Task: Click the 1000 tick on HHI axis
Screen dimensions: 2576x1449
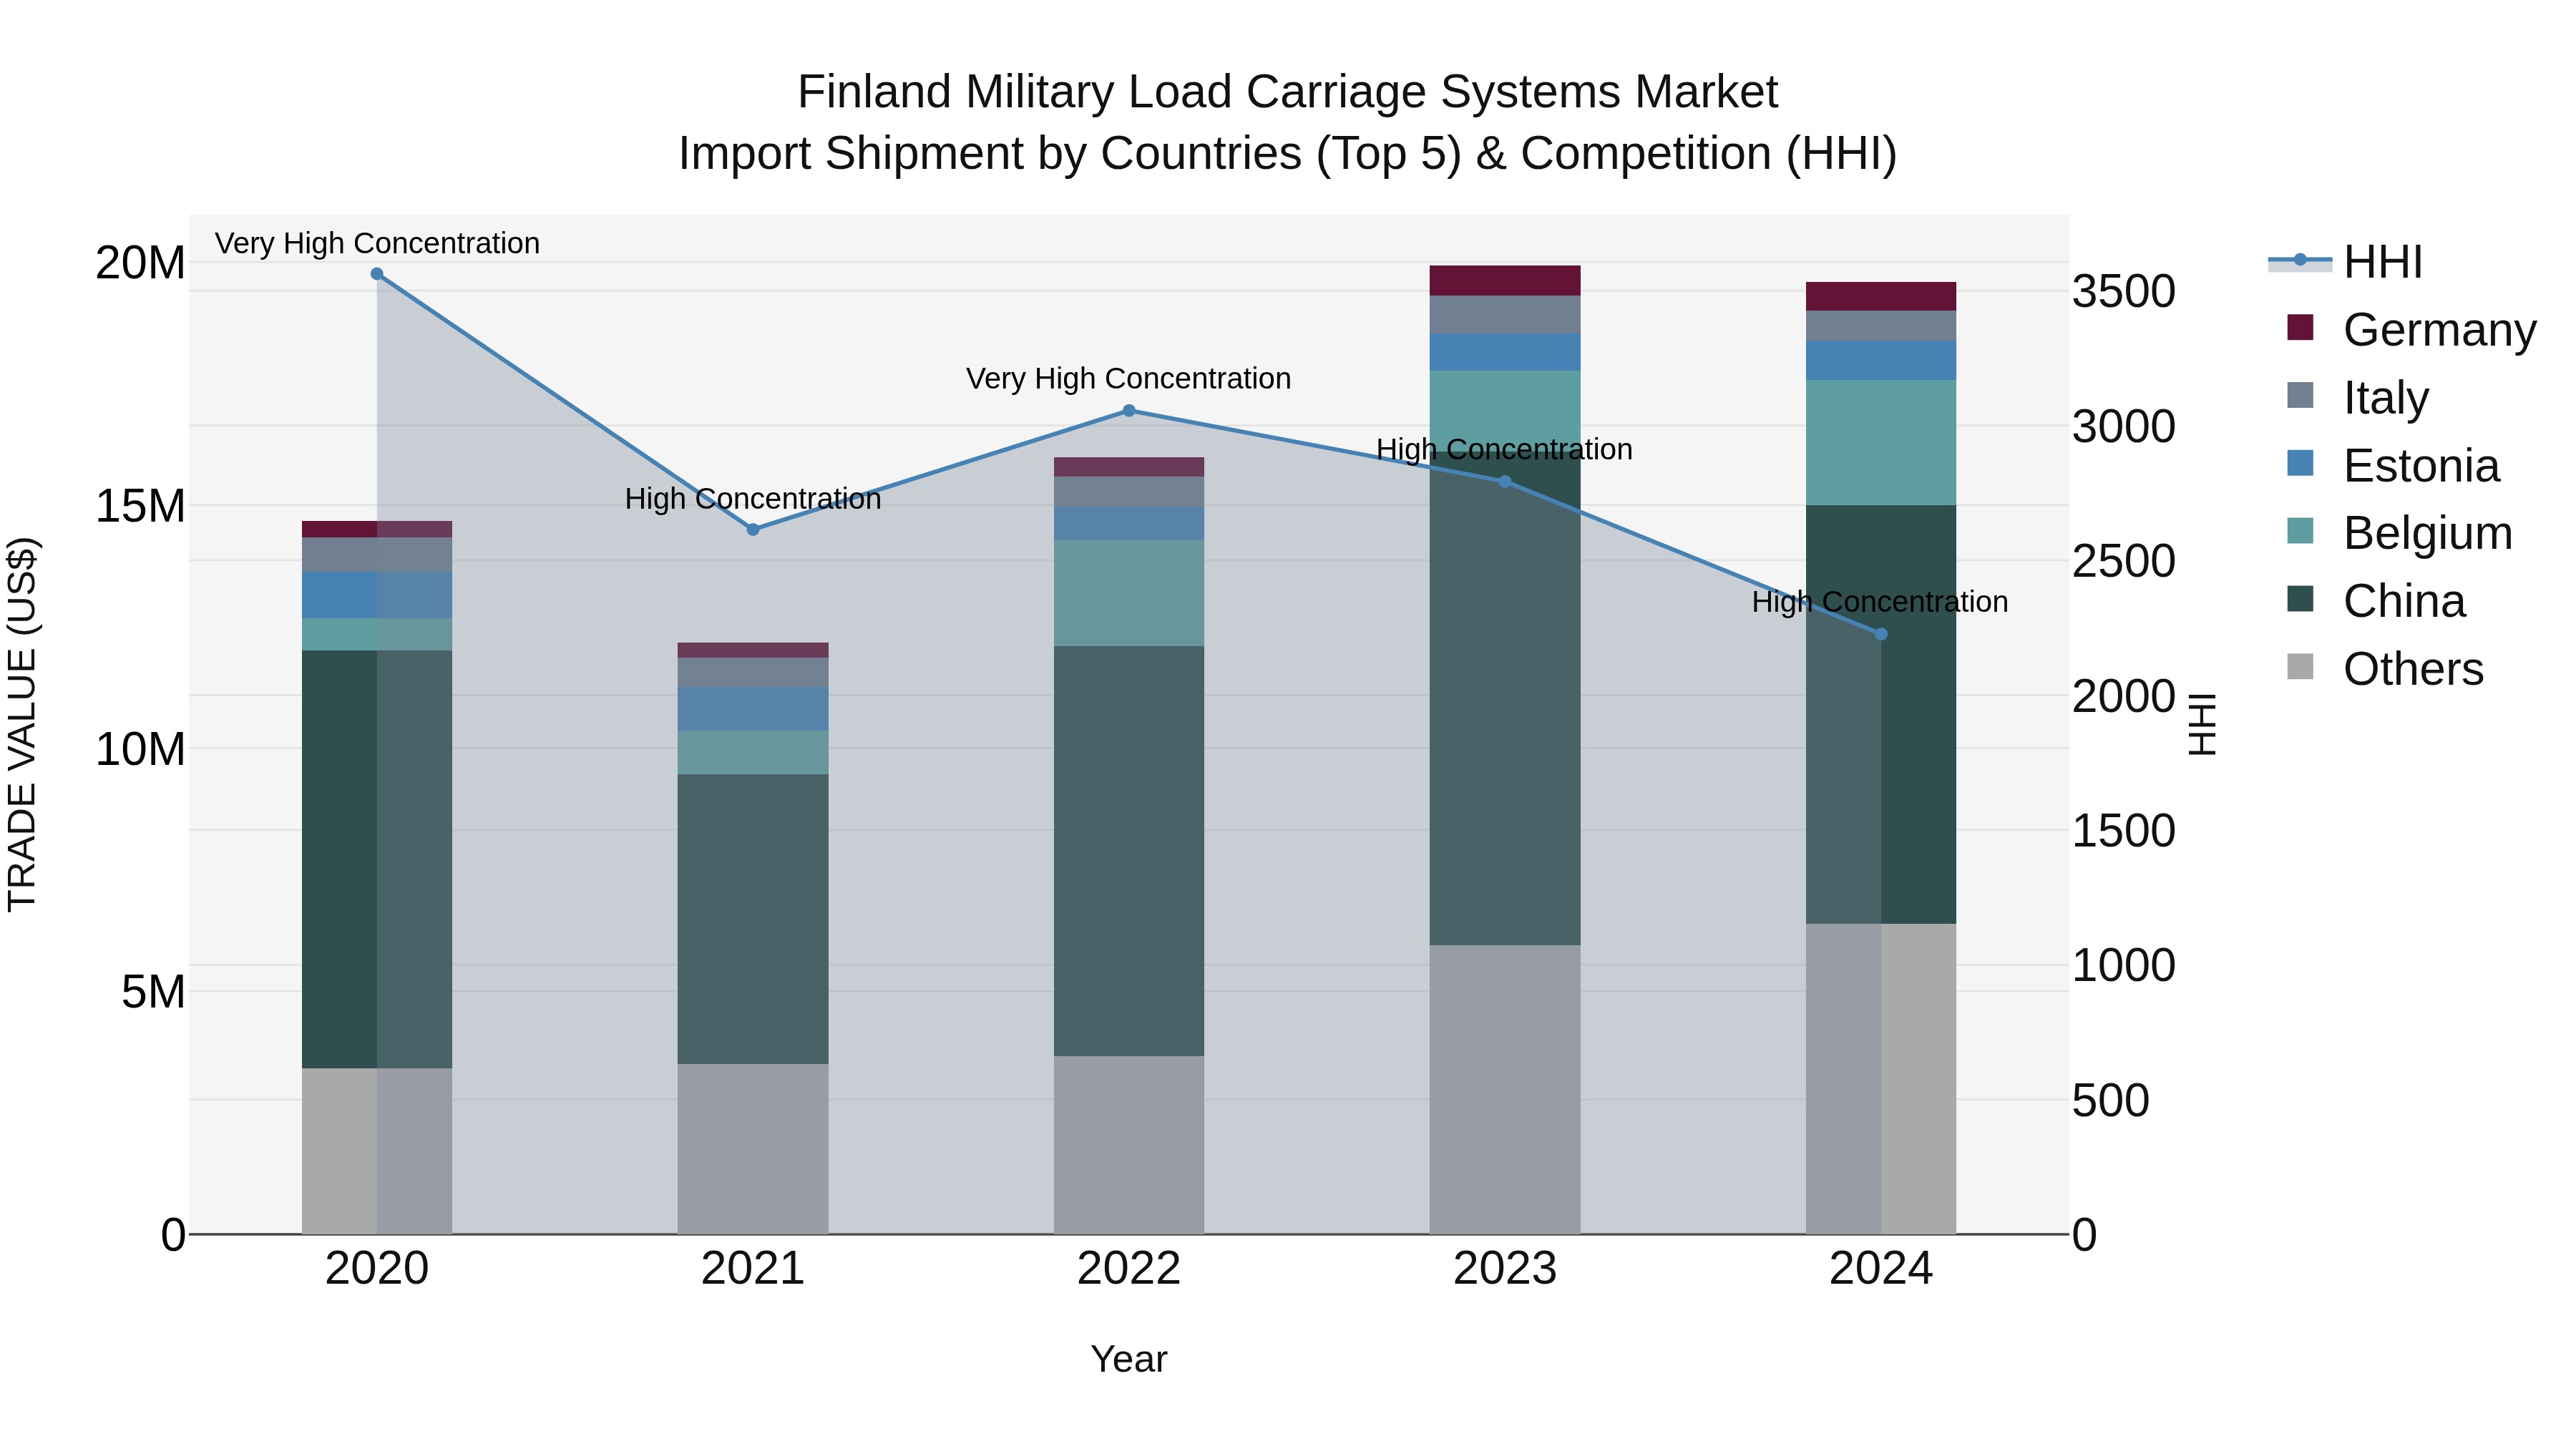Action: click(2123, 966)
